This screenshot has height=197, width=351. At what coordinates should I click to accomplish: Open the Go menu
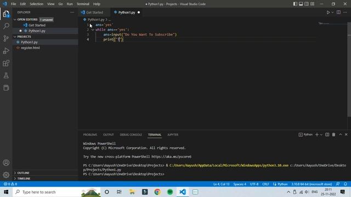pyautogui.click(x=60, y=4)
